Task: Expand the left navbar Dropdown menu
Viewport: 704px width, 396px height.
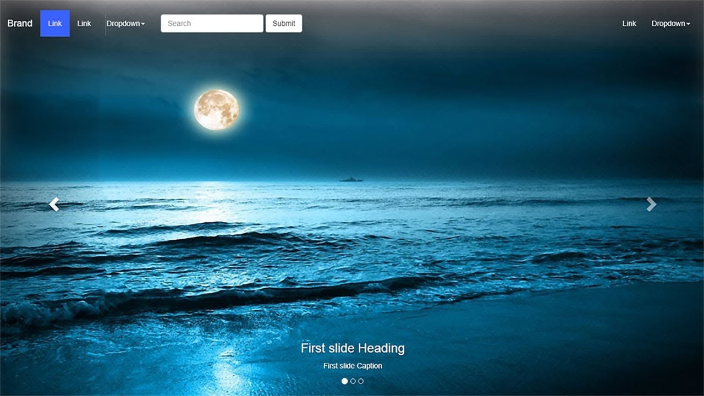Action: pos(125,23)
